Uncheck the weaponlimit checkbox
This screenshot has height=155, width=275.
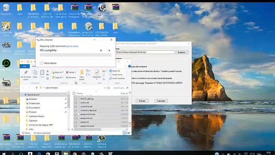(x=75, y=118)
